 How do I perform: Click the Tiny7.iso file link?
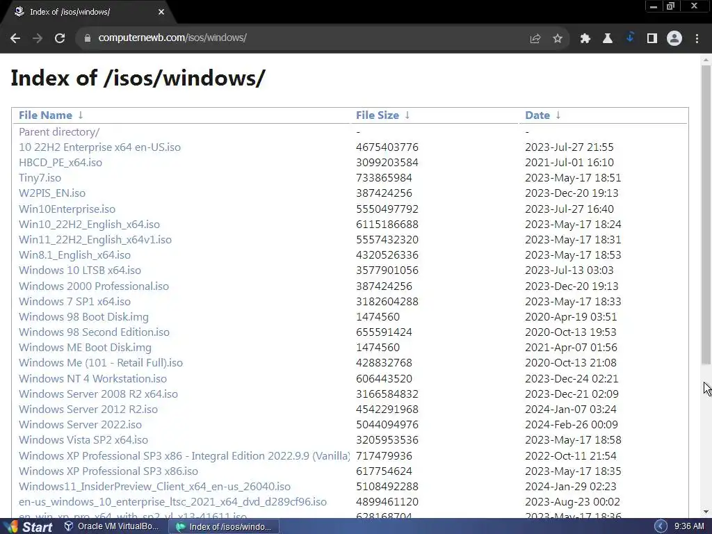pos(40,178)
